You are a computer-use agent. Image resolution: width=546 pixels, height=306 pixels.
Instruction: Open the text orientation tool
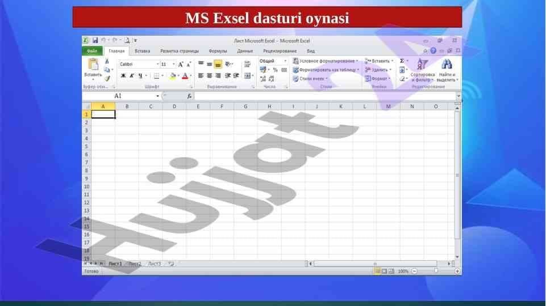tap(228, 64)
